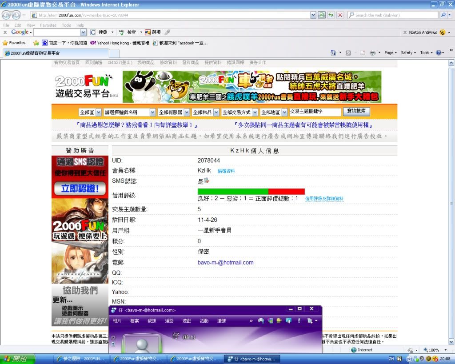Viewport: 455px width, 364px height.
Task: Expand the 全部地區 region dropdown
Action: pyautogui.click(x=274, y=112)
